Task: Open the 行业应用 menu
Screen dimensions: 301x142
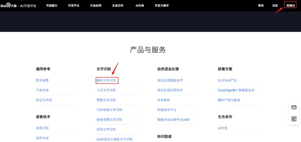Action: tap(96, 6)
